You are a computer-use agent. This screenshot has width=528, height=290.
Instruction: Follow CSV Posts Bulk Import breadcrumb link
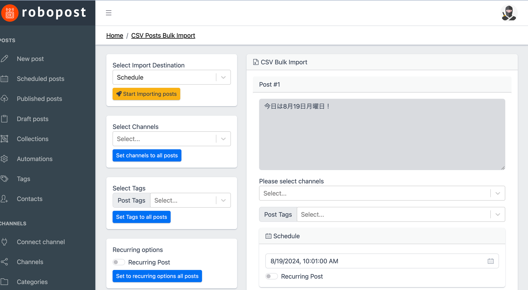point(163,35)
